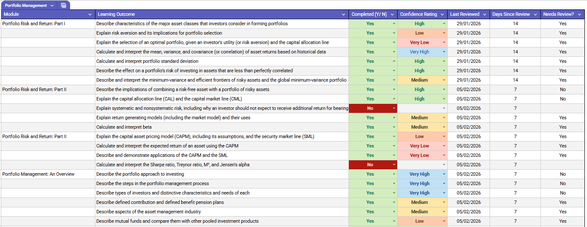The width and height of the screenshot is (587, 227).
Task: Open the Needs Review? column filter arrow
Action: click(579, 15)
